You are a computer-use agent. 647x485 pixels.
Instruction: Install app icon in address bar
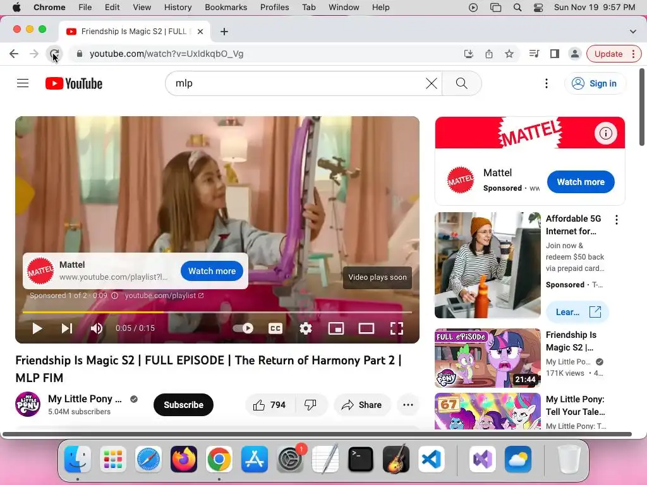469,54
